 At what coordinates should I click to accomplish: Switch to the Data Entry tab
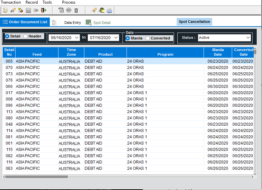pyautogui.click(x=72, y=23)
